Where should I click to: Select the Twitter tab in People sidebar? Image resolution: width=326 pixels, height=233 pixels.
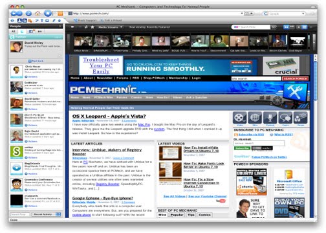[x=22, y=32]
